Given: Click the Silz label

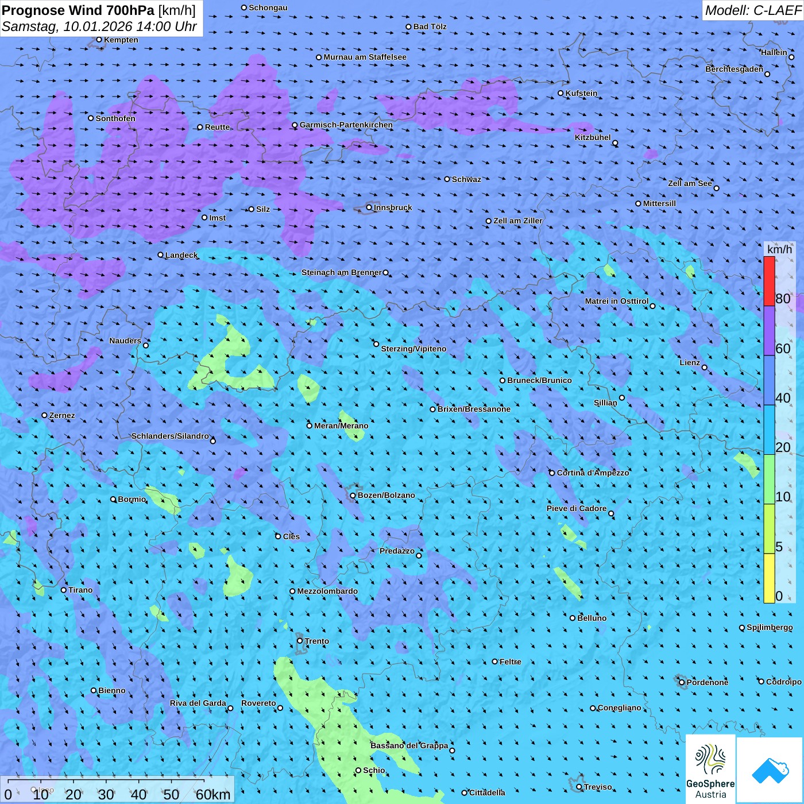Looking at the screenshot, I should pyautogui.click(x=262, y=209).
